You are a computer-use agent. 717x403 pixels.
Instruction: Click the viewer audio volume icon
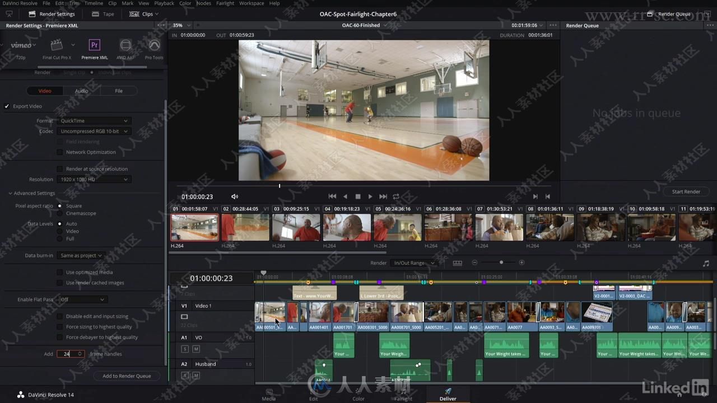tap(235, 196)
